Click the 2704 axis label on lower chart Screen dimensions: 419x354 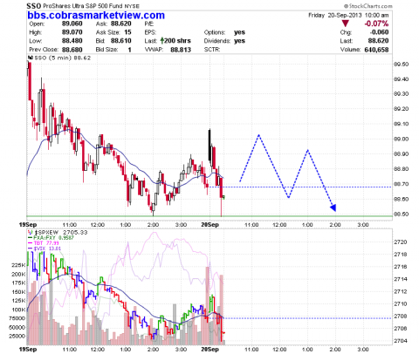[401, 341]
